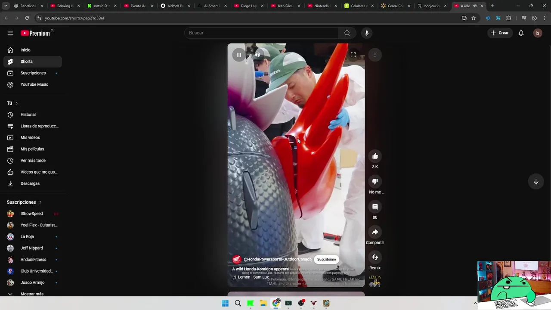This screenshot has height=310, width=551.
Task: Dislike the Short with thumbs-down
Action: (x=375, y=181)
